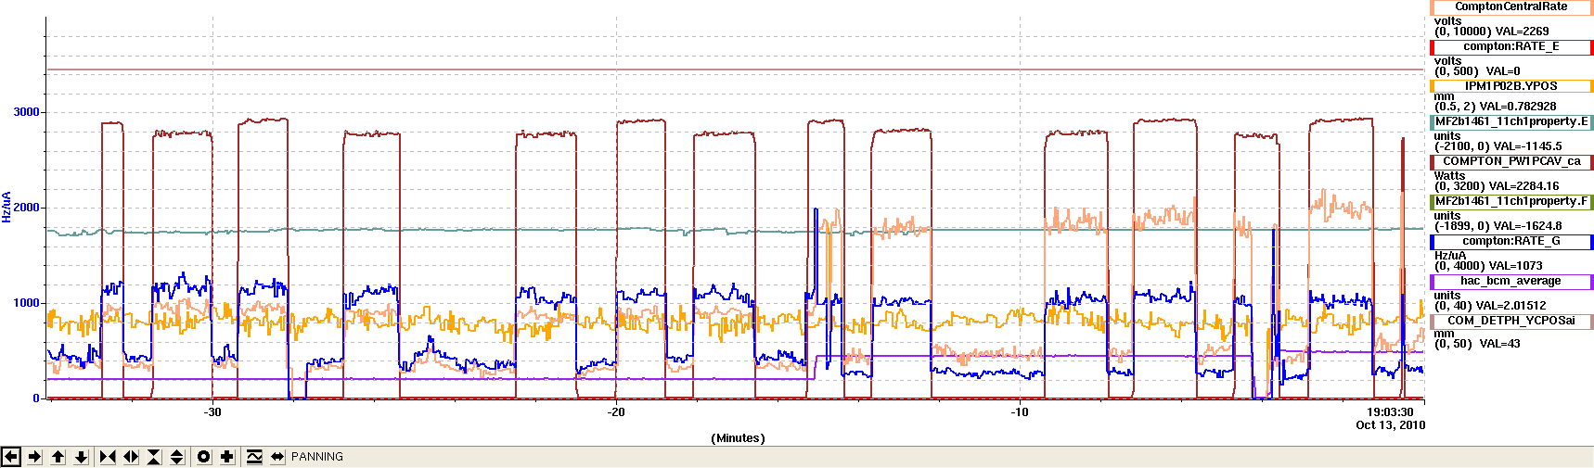Click the Hz/uA y-axis label

tap(6, 207)
